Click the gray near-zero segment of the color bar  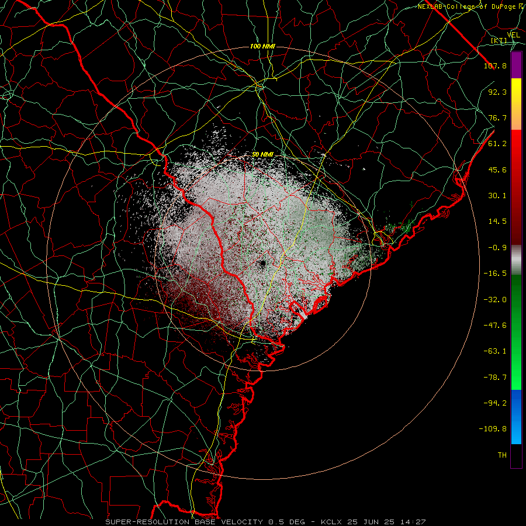(x=516, y=260)
